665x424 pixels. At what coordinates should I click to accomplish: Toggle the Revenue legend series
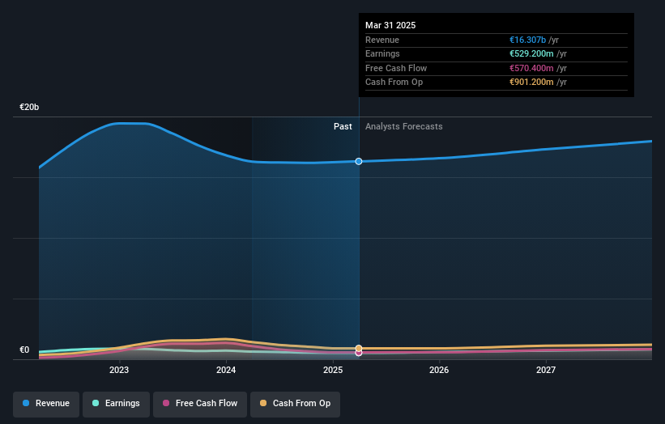point(46,404)
